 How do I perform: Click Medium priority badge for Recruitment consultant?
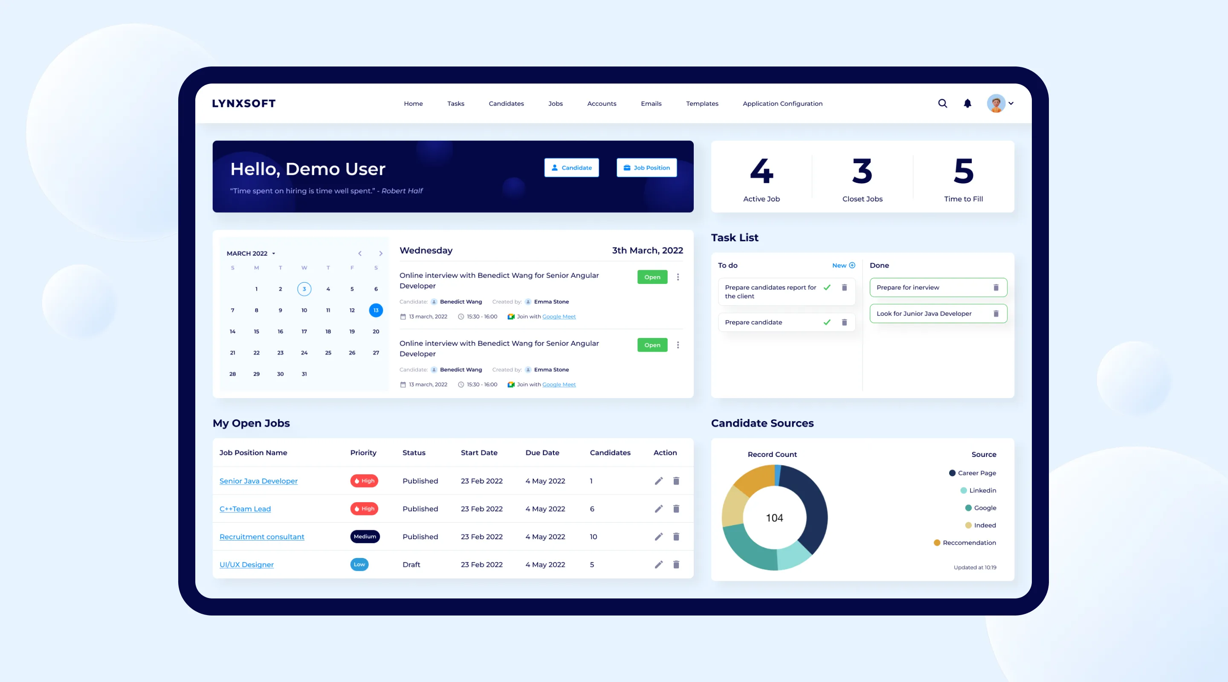(x=365, y=537)
